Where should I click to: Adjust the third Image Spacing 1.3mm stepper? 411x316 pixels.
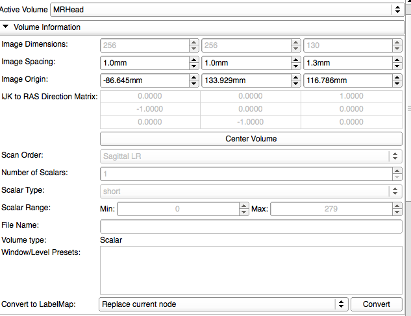click(x=397, y=63)
